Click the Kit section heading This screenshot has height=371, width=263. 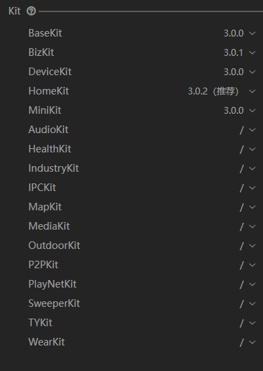[x=14, y=11]
